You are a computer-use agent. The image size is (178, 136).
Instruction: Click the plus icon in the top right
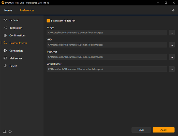pyautogui.click(x=173, y=10)
